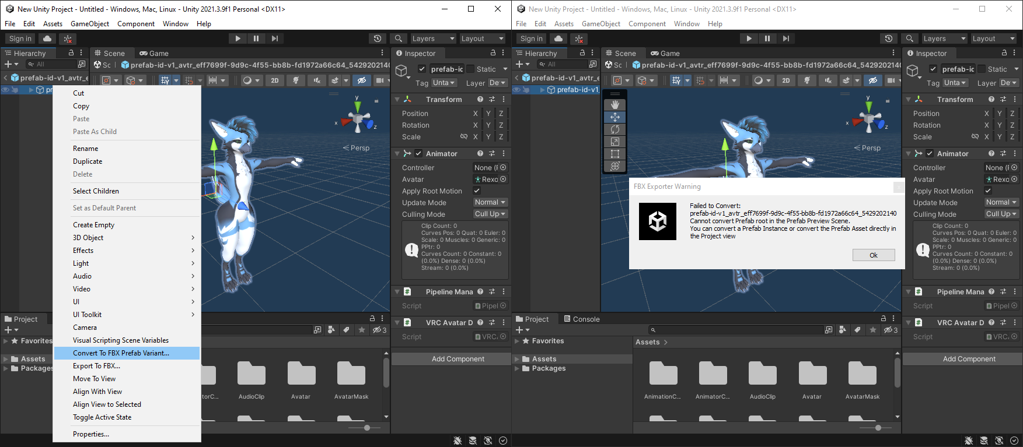
Task: Switch to Console tab in right window
Action: click(581, 319)
